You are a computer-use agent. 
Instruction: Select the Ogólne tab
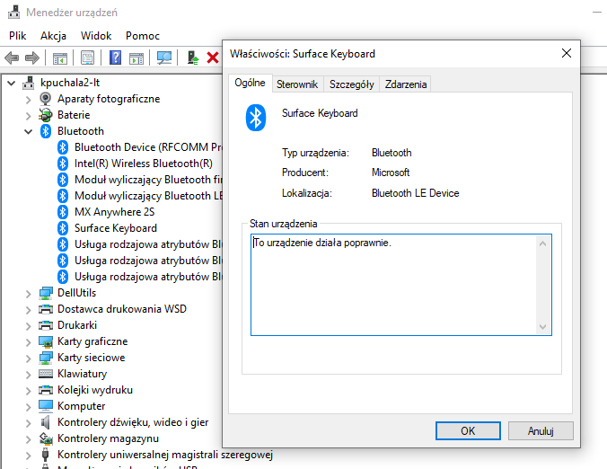(x=250, y=83)
